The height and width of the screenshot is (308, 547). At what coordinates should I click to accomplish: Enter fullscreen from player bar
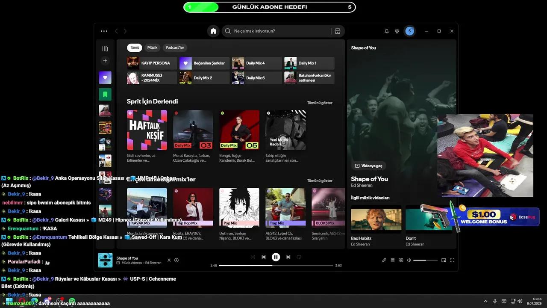click(x=452, y=260)
